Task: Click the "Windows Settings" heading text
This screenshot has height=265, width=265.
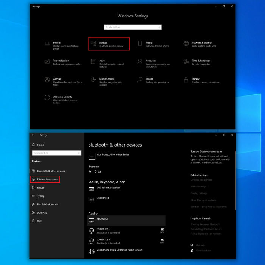Action: click(x=133, y=16)
